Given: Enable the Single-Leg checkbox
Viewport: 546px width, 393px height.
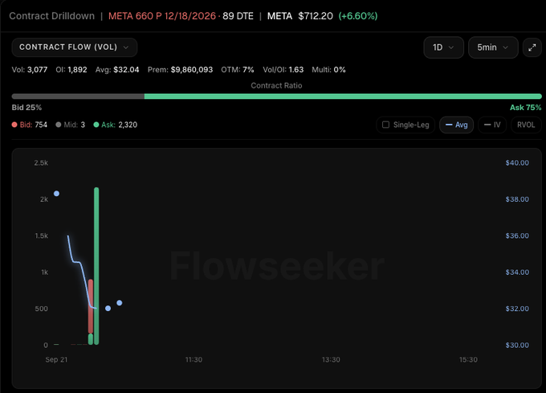Looking at the screenshot, I should [x=385, y=125].
